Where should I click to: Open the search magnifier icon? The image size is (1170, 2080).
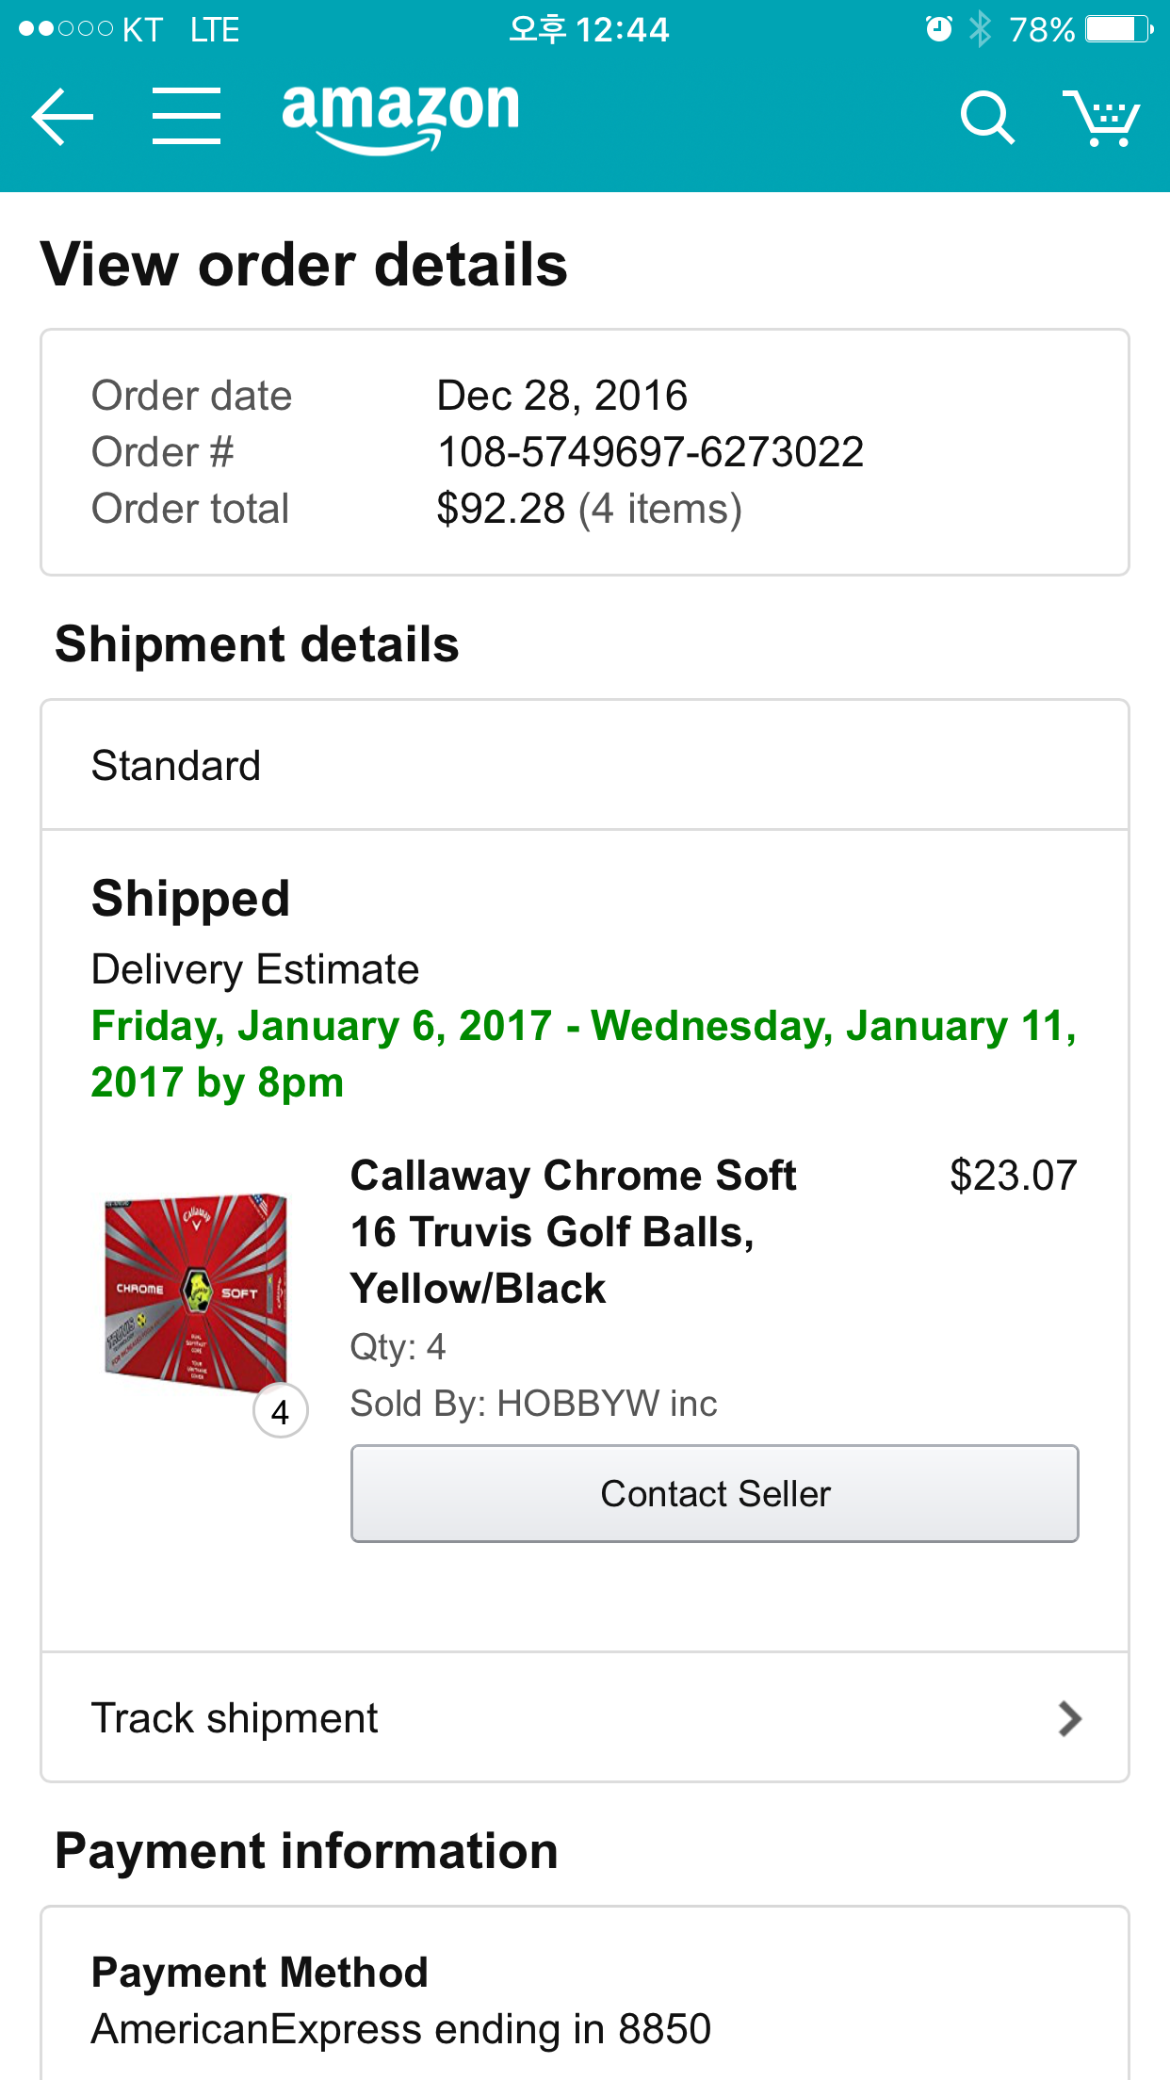[x=986, y=118]
